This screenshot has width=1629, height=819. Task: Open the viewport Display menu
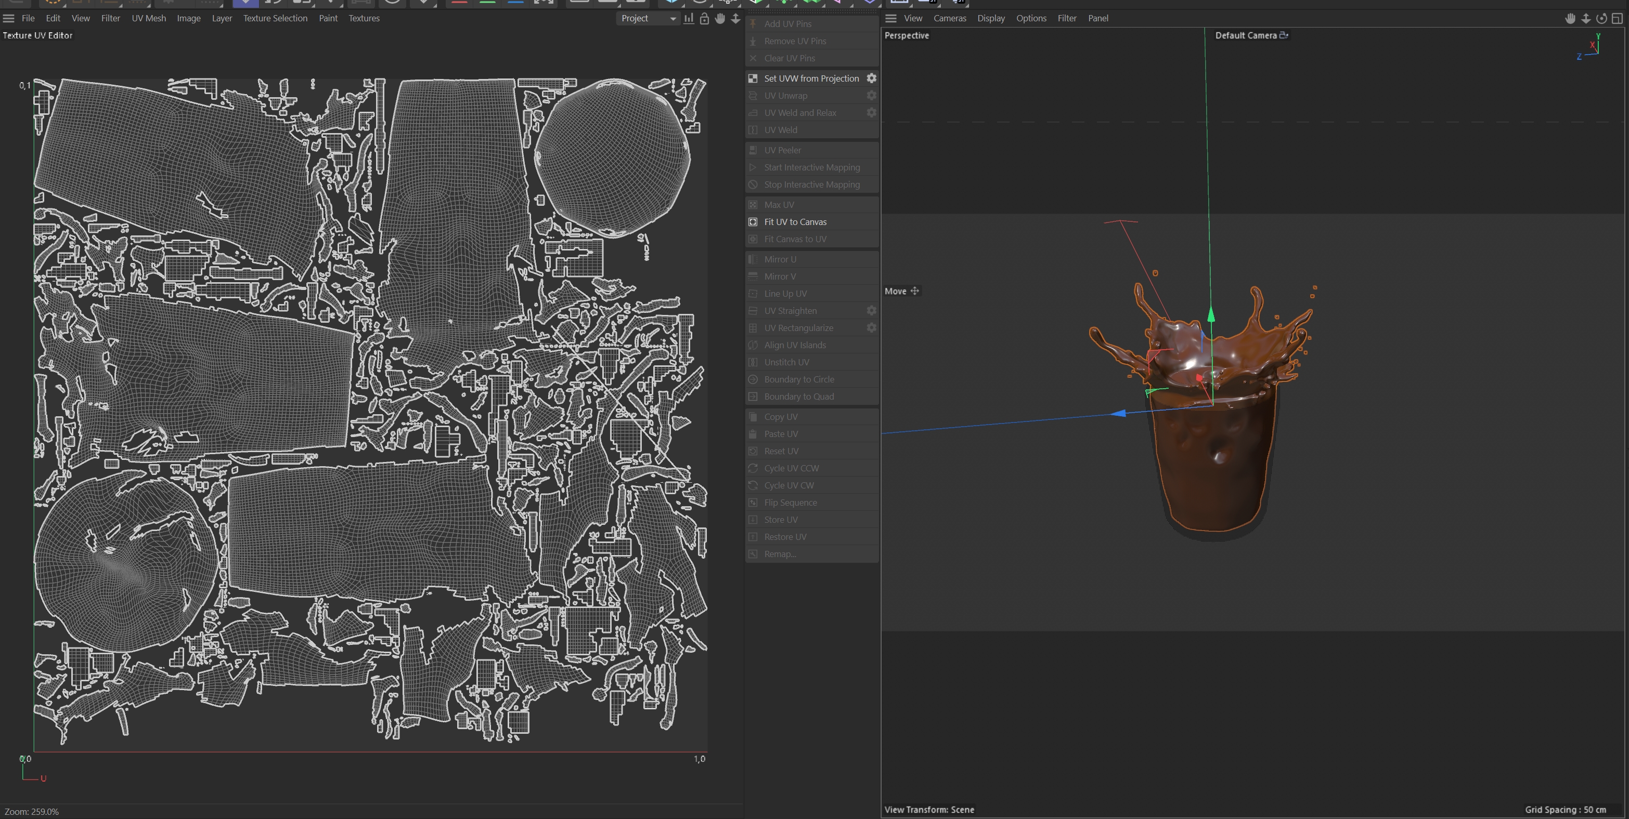990,18
